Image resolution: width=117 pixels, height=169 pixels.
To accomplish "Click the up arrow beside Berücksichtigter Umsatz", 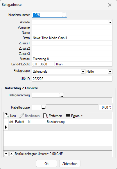I will point(12,154).
